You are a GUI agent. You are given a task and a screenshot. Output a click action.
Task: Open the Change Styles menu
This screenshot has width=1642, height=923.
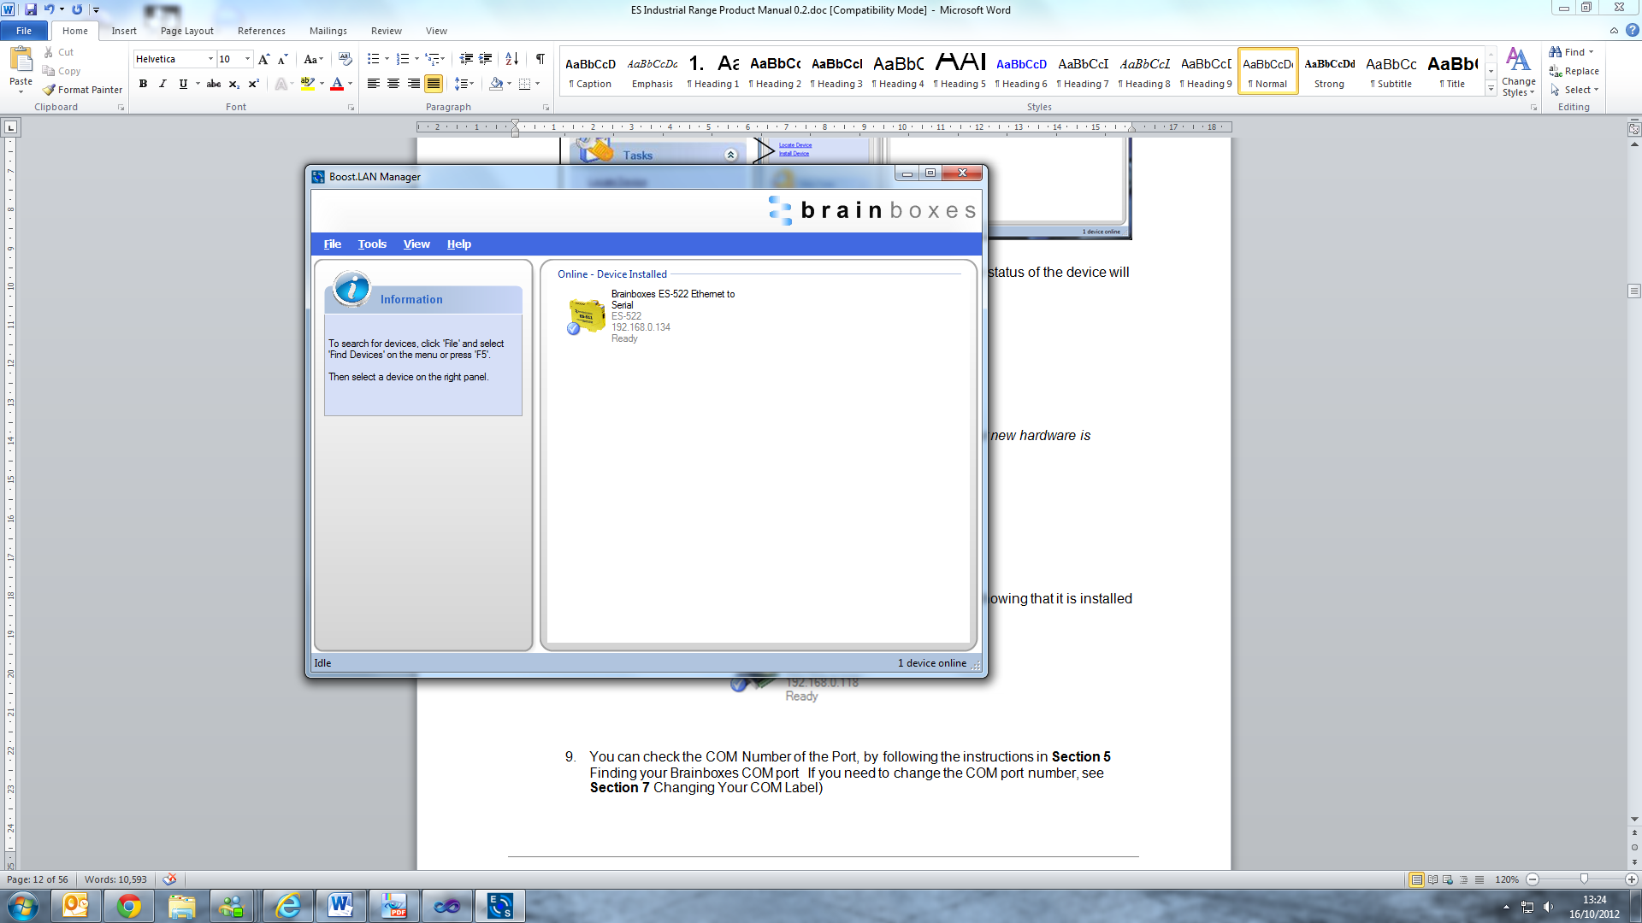point(1518,71)
